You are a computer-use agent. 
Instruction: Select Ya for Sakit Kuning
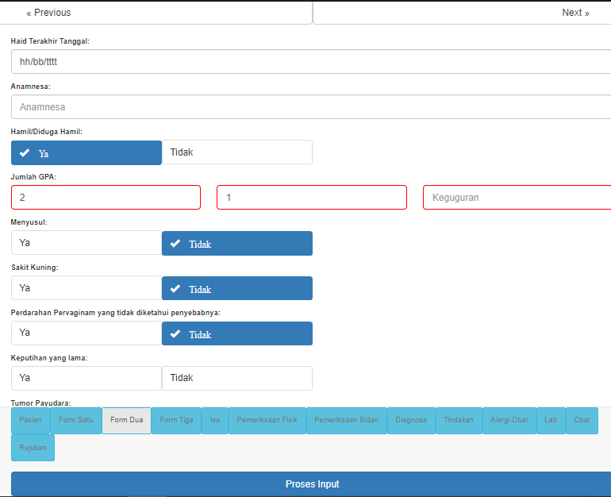click(86, 288)
